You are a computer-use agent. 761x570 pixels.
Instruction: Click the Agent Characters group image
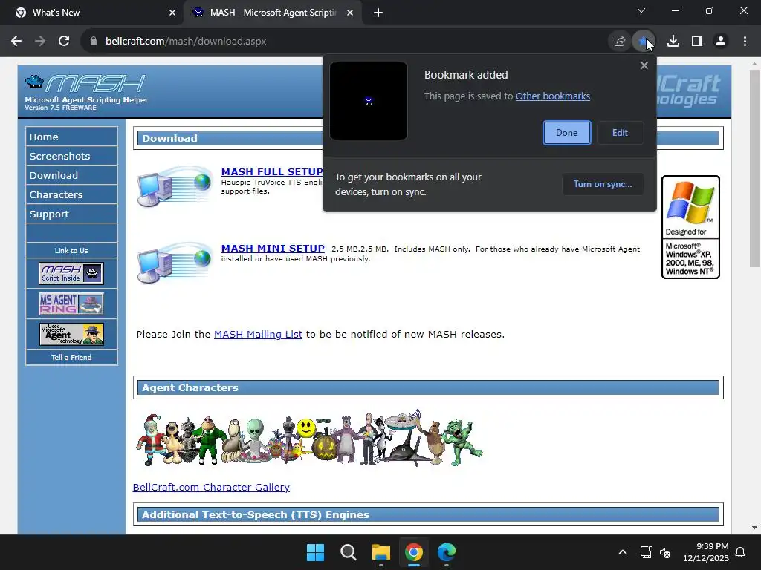point(309,439)
